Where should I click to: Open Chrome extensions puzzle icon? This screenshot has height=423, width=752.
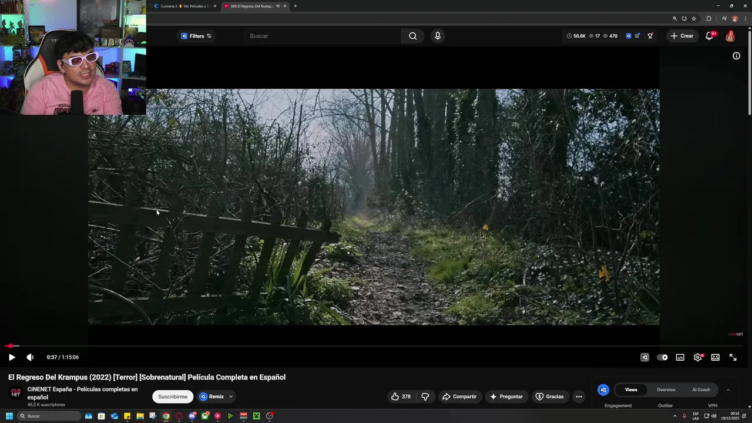tap(709, 19)
